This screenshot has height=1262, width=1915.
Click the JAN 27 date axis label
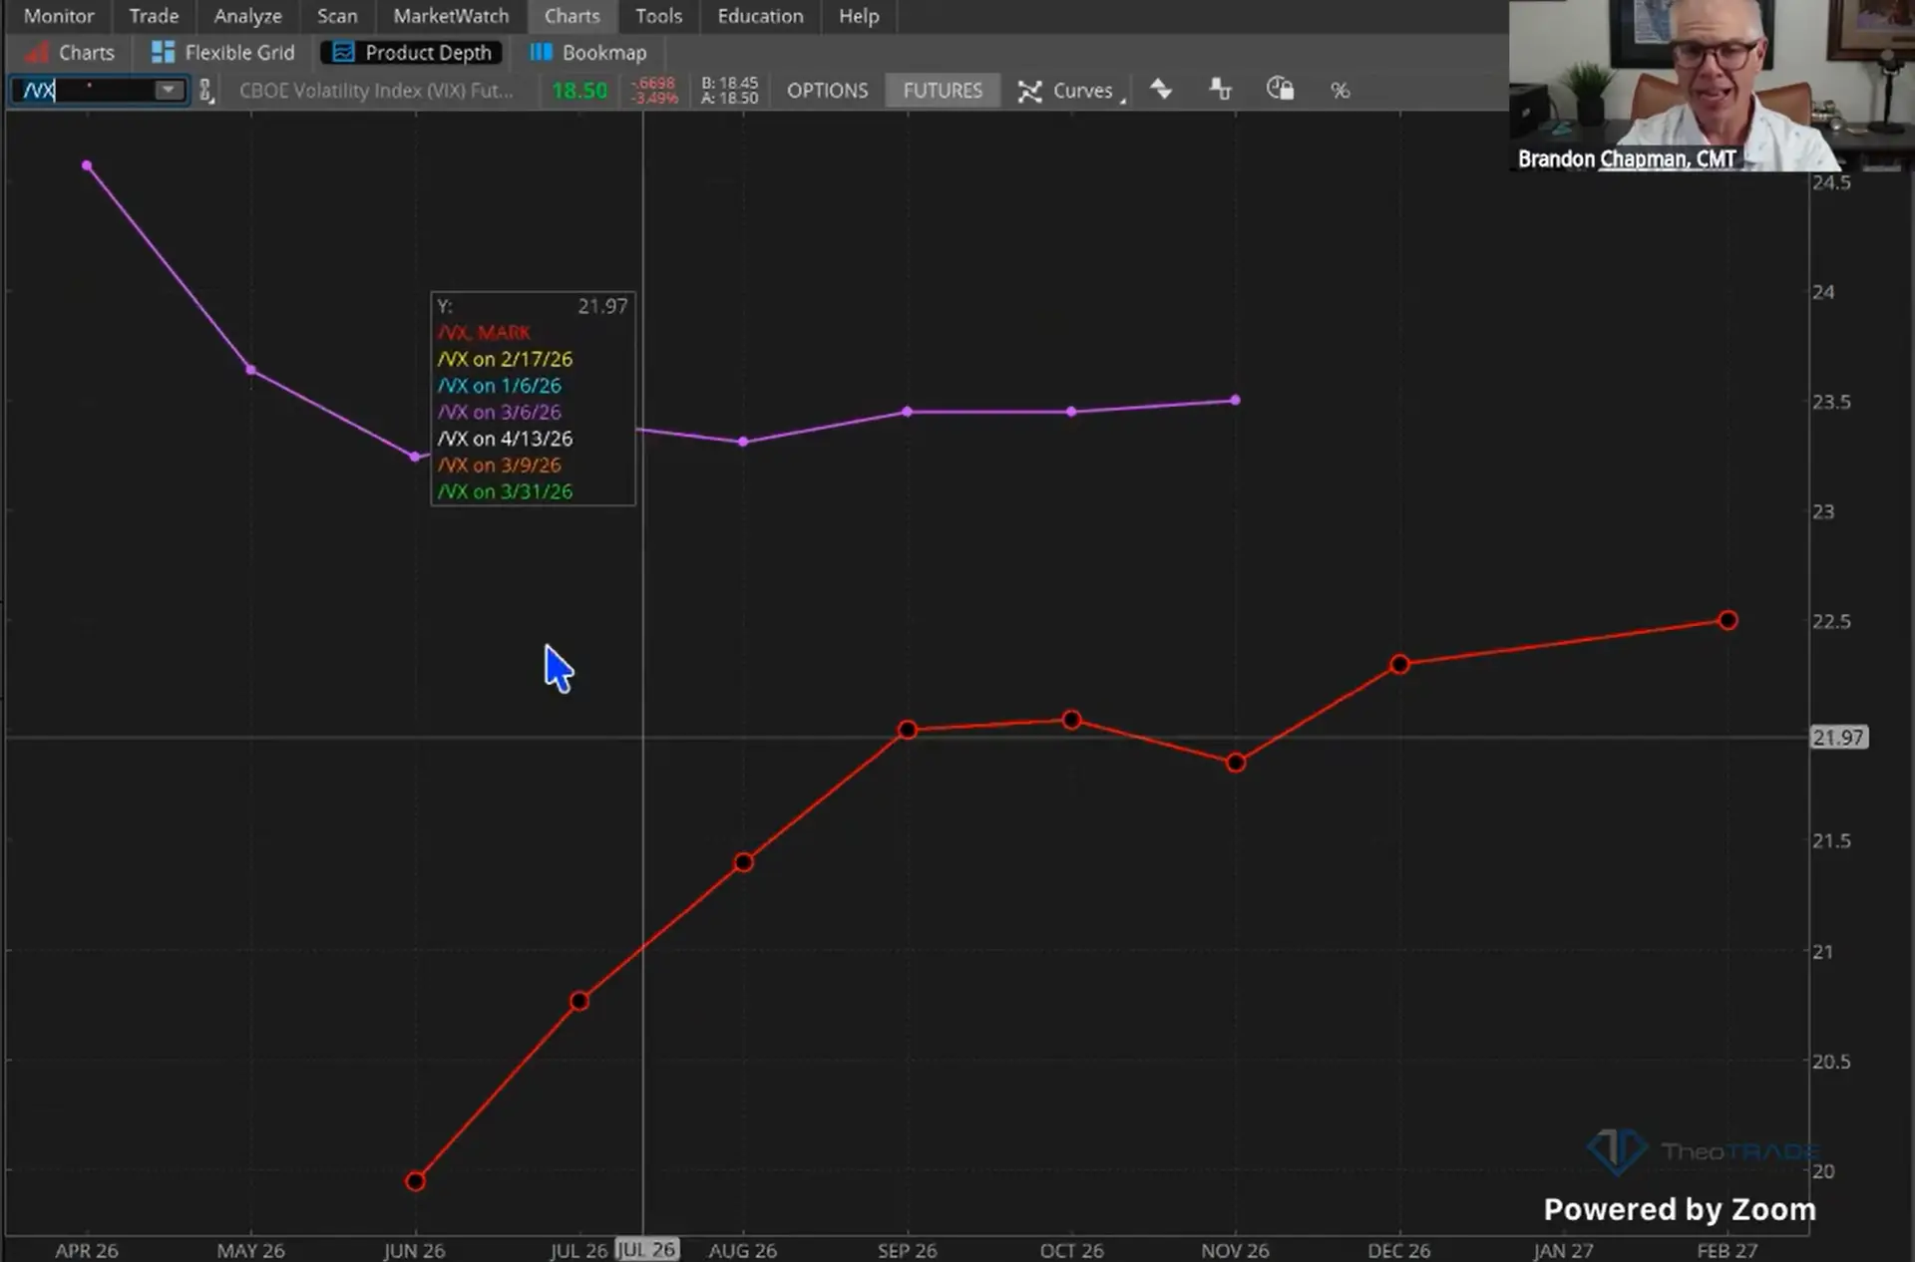[1563, 1250]
